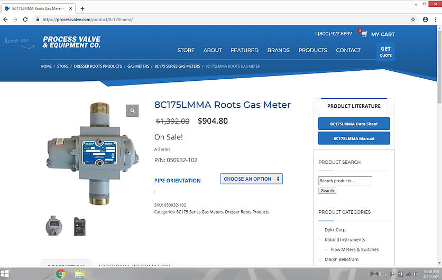Go to 8C175 SERIES GAS METERS breadcrumb
The image size is (442, 280).
177,66
